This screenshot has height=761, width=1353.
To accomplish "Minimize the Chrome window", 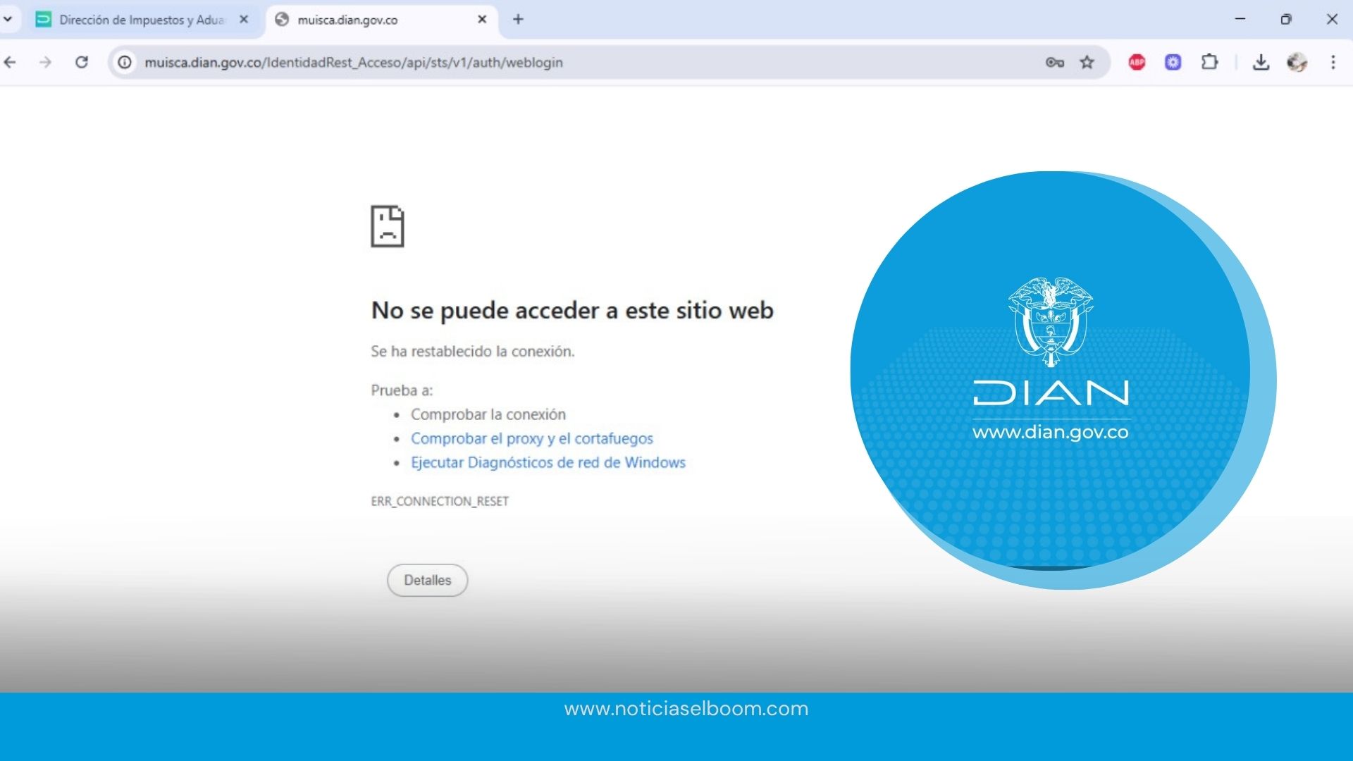I will (1240, 19).
